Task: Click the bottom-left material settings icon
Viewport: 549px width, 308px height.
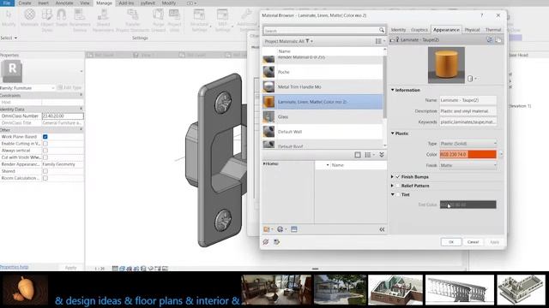Action: (x=266, y=241)
